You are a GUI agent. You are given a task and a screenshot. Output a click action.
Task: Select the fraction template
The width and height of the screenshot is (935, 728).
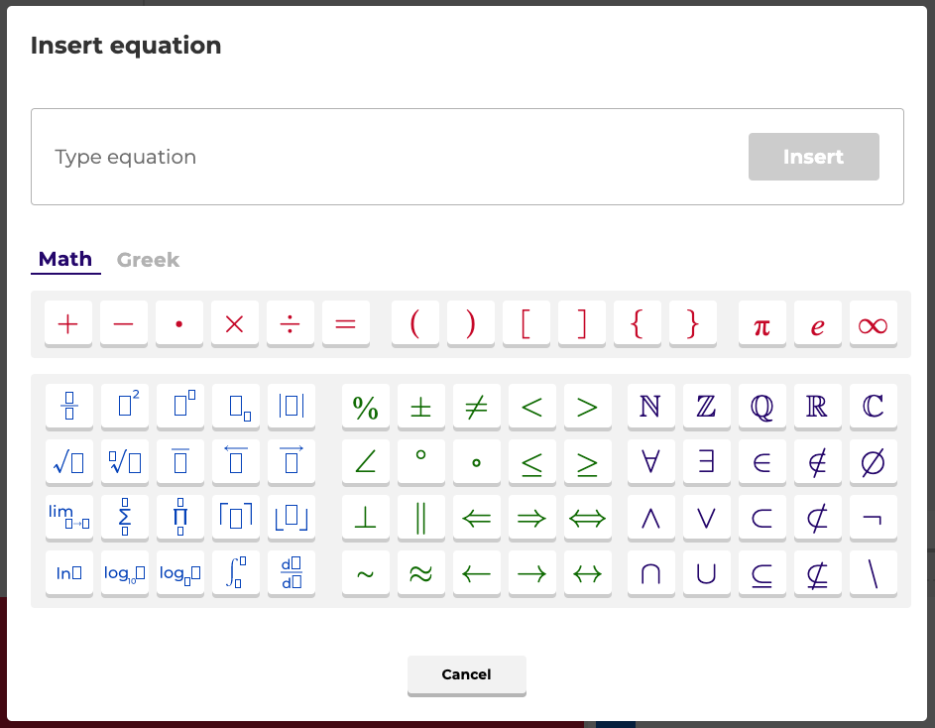click(x=68, y=406)
